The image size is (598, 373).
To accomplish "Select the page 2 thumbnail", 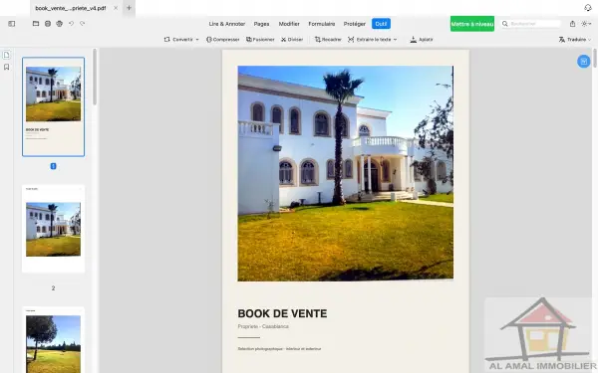I will pos(54,229).
